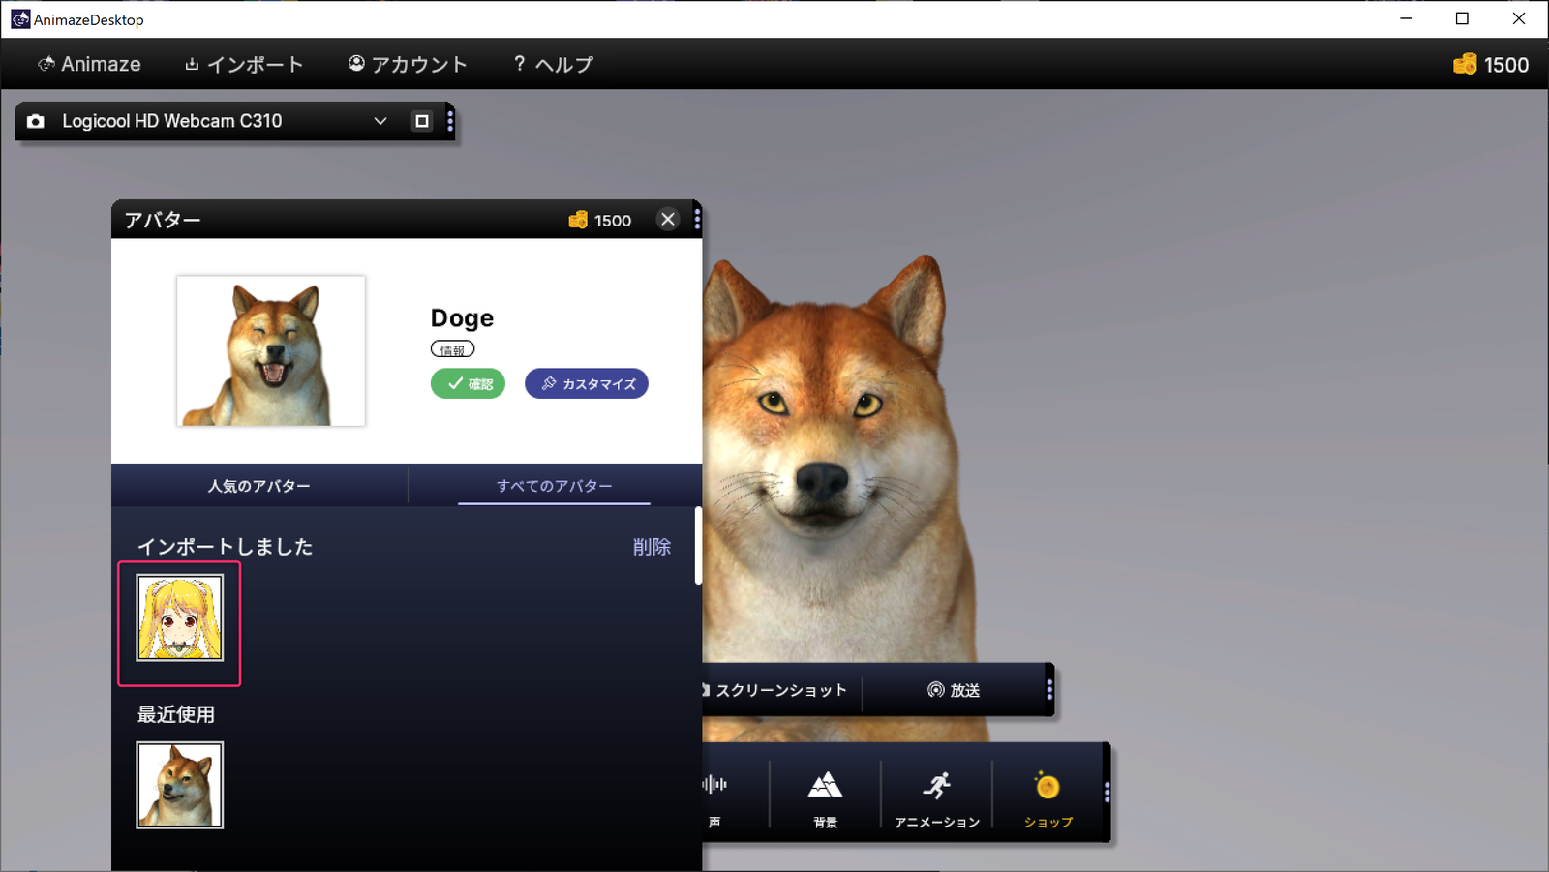Open the Import menu
This screenshot has height=872, width=1549.
[x=244, y=65]
